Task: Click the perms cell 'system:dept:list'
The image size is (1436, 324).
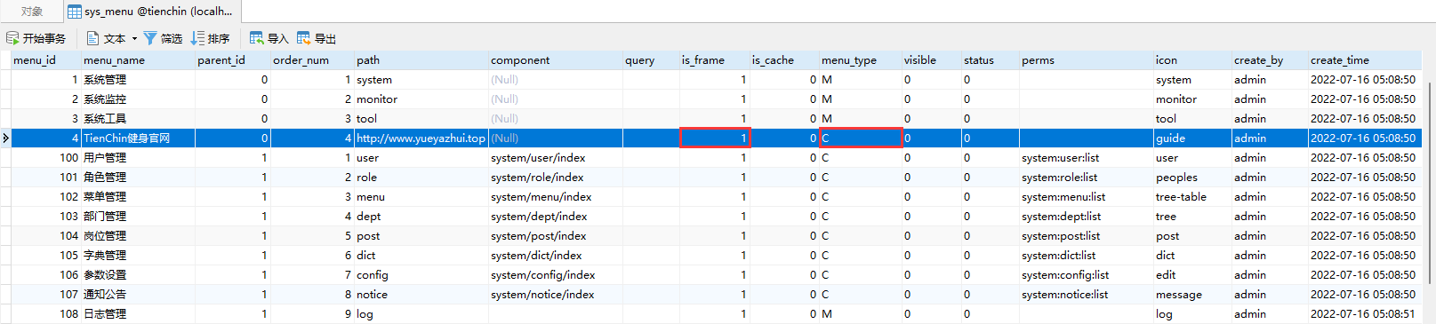Action: (1087, 217)
